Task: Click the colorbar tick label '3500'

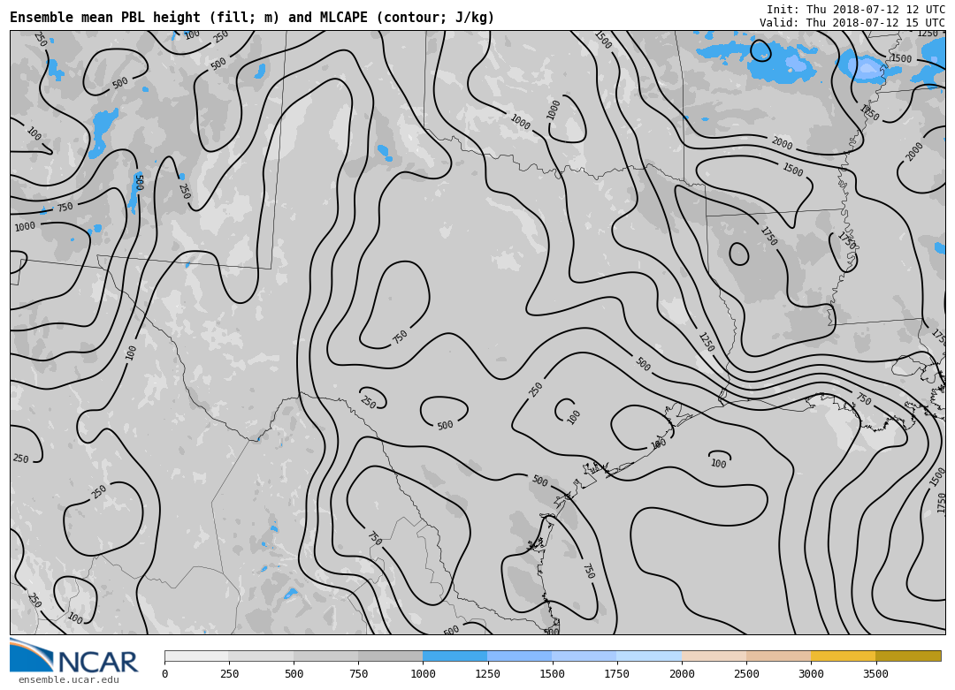Action: click(875, 673)
